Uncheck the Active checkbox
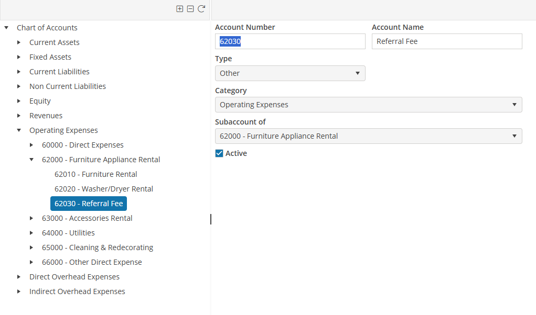The width and height of the screenshot is (536, 315). tap(219, 153)
